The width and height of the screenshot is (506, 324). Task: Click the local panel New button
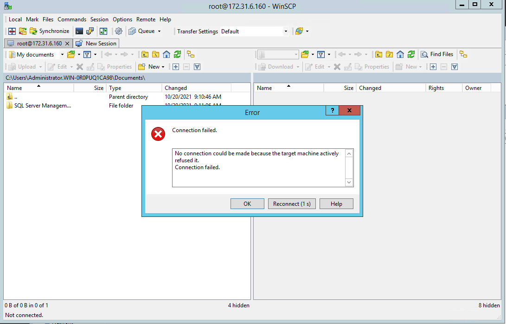click(x=149, y=67)
